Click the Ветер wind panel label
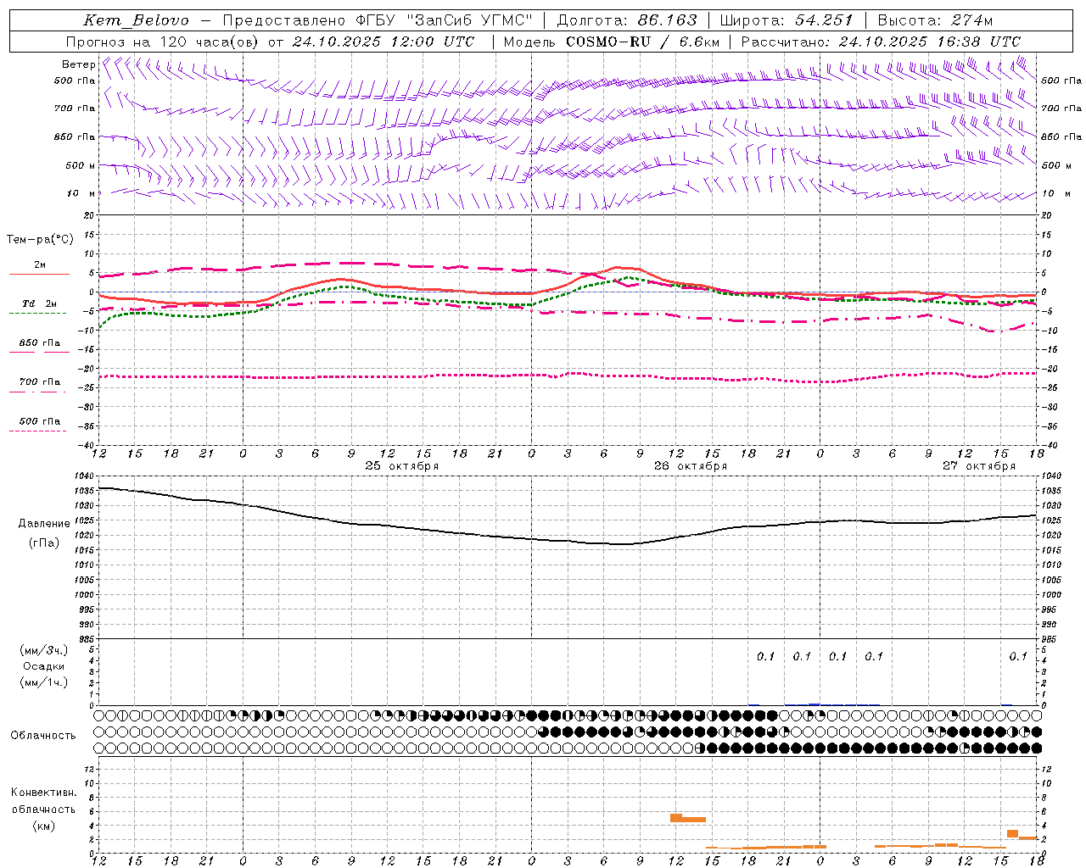The height and width of the screenshot is (868, 1086). [x=79, y=64]
